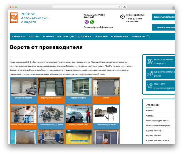
Task: Open the О компании menu item
Action: click(120, 36)
